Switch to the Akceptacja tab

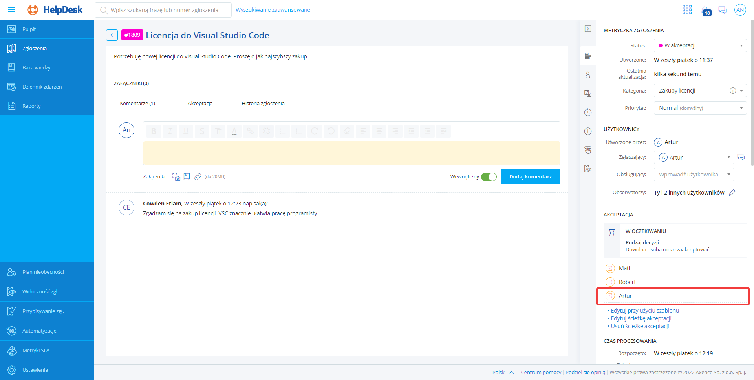(200, 104)
